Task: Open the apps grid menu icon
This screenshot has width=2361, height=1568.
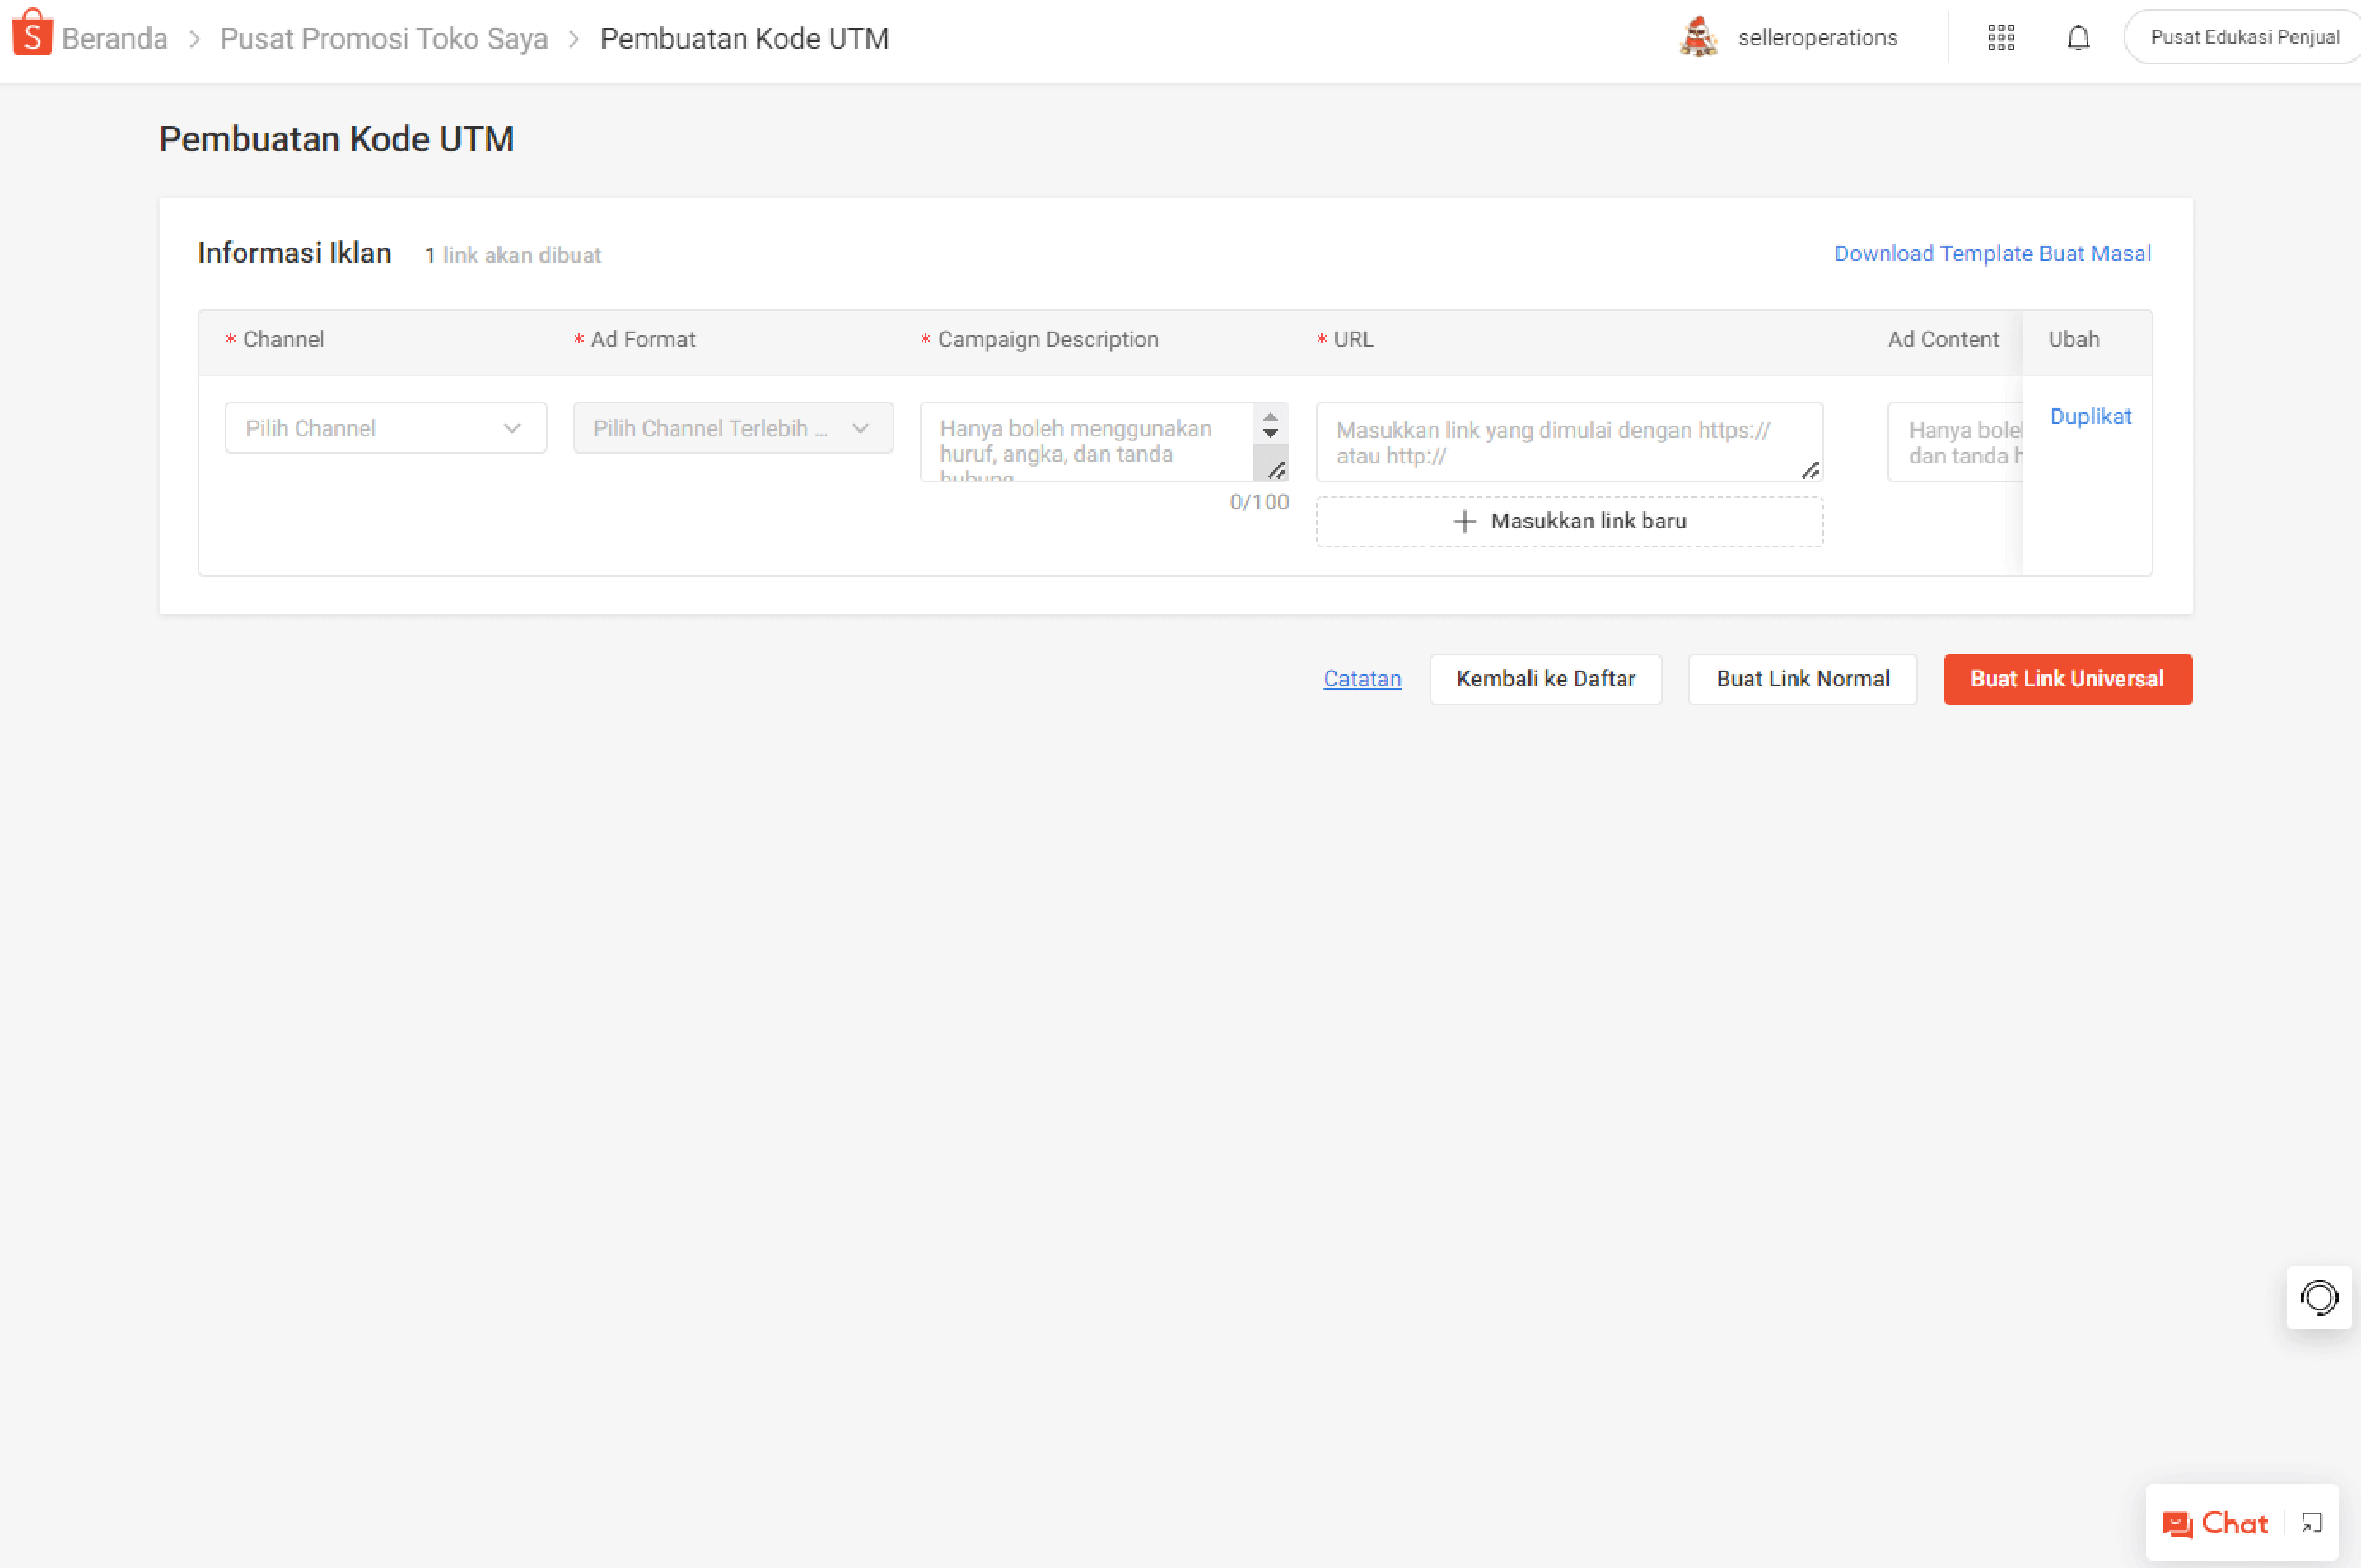Action: point(2001,38)
